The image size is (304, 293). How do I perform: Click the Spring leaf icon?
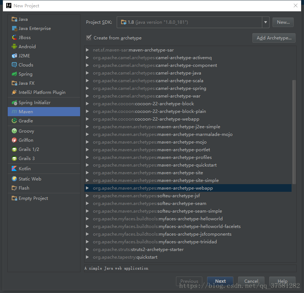pyautogui.click(x=14, y=74)
